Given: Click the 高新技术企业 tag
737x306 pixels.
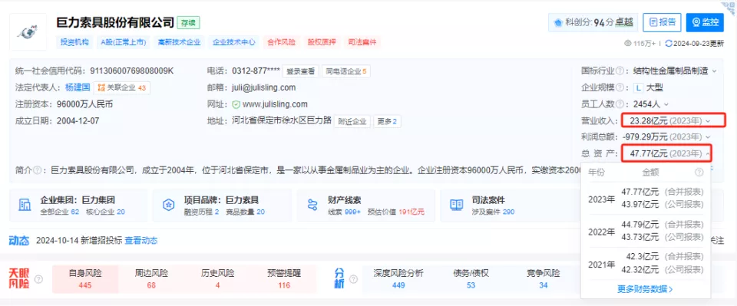Looking at the screenshot, I should 179,41.
